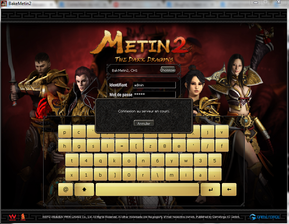Tap the f key on virtual keyboard
Image resolution: width=289 pixels, height=224 pixels.
[x=222, y=146]
